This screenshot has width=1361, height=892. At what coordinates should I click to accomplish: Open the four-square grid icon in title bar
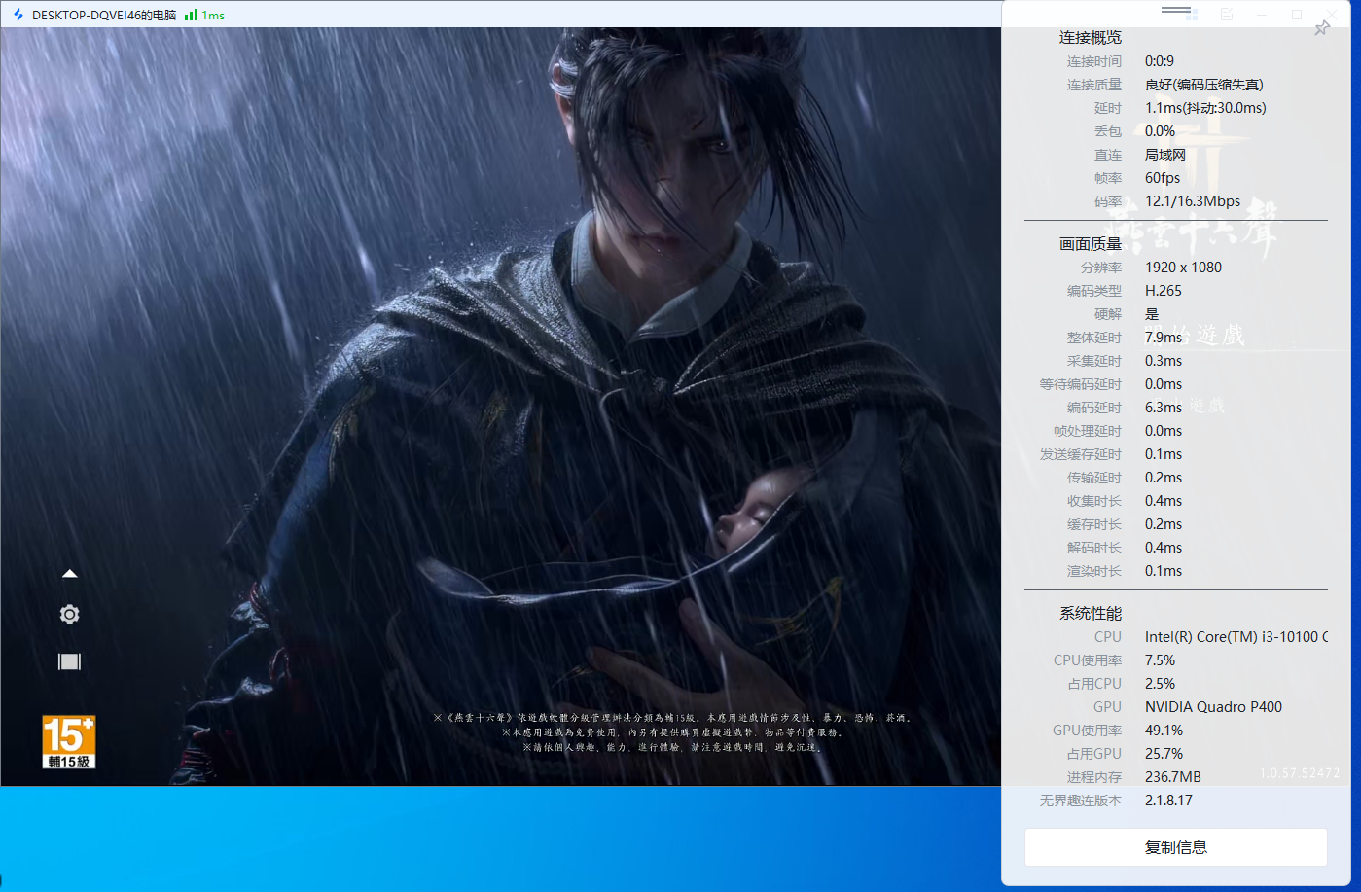1192,15
